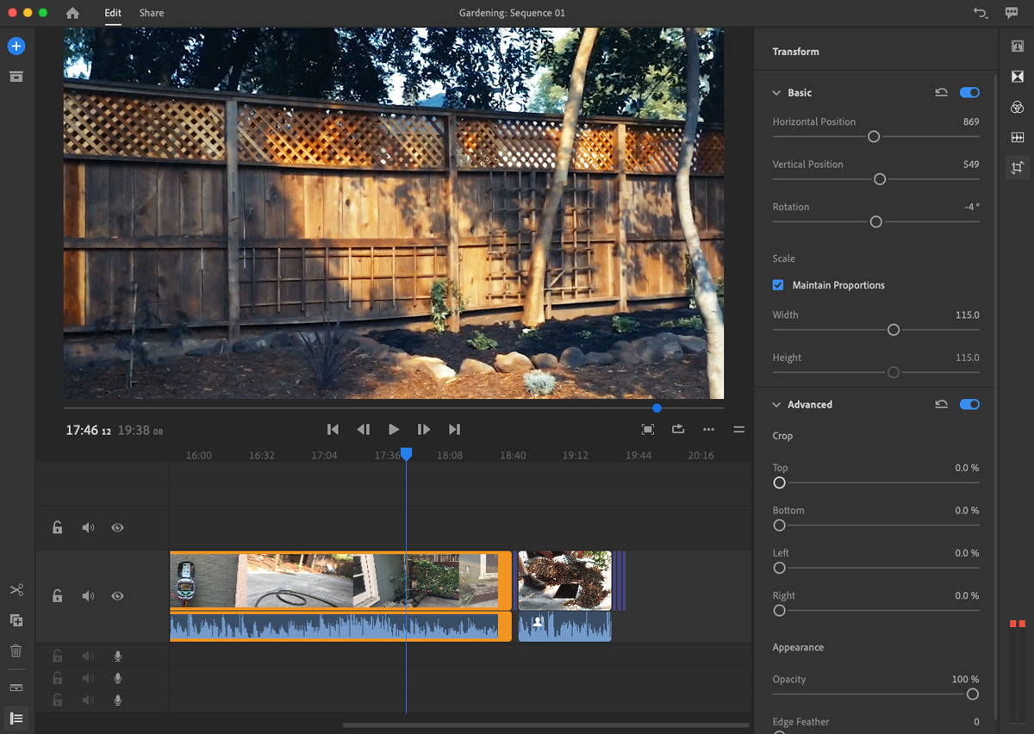1034x734 pixels.
Task: Select the mulch pile video clip
Action: pos(564,581)
